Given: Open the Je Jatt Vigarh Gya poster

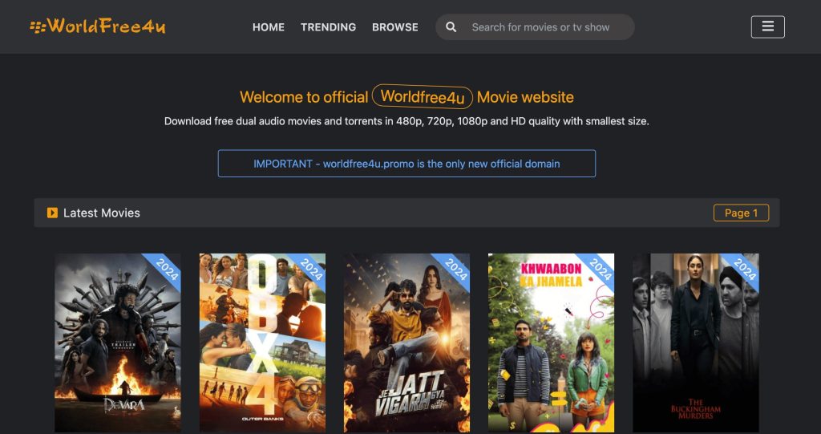Looking at the screenshot, I should [406, 343].
